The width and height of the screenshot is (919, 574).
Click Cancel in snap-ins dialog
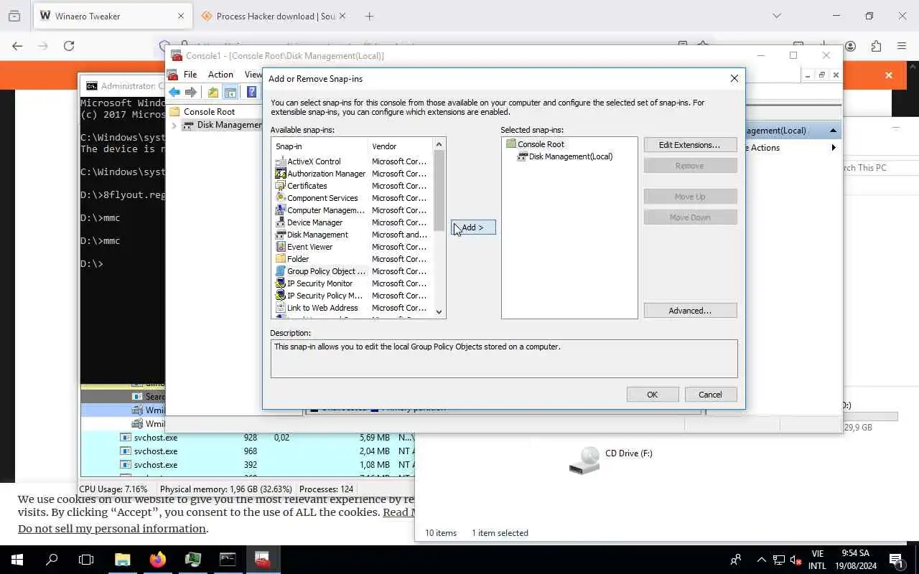coord(710,395)
